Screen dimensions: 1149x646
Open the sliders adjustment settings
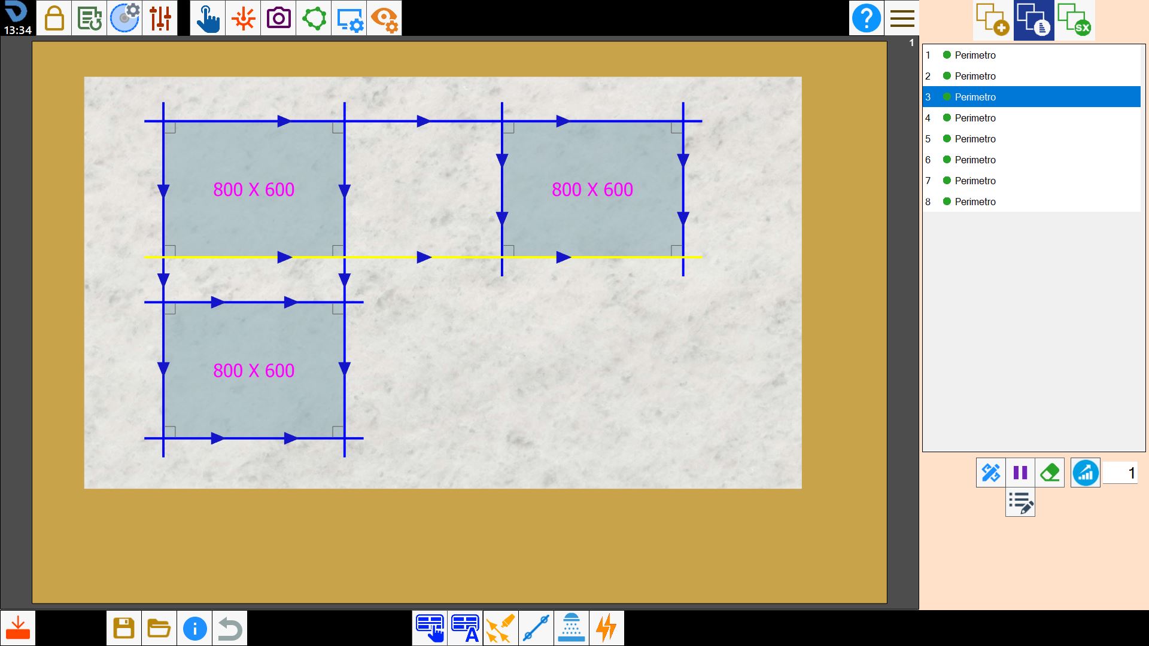(160, 18)
